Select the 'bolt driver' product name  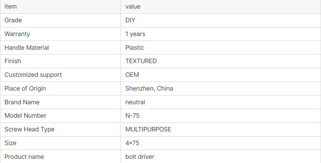tap(140, 157)
